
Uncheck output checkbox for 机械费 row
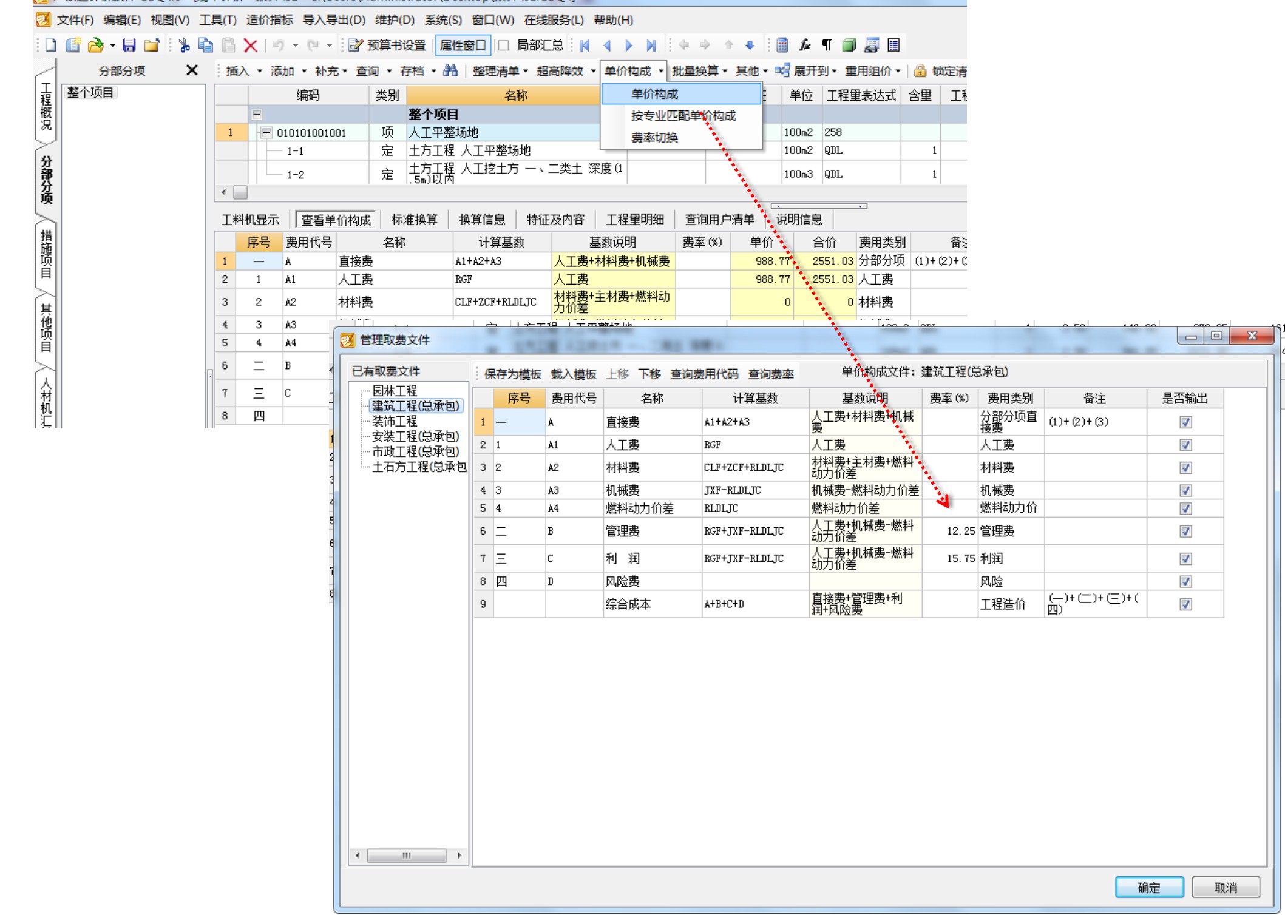1185,490
